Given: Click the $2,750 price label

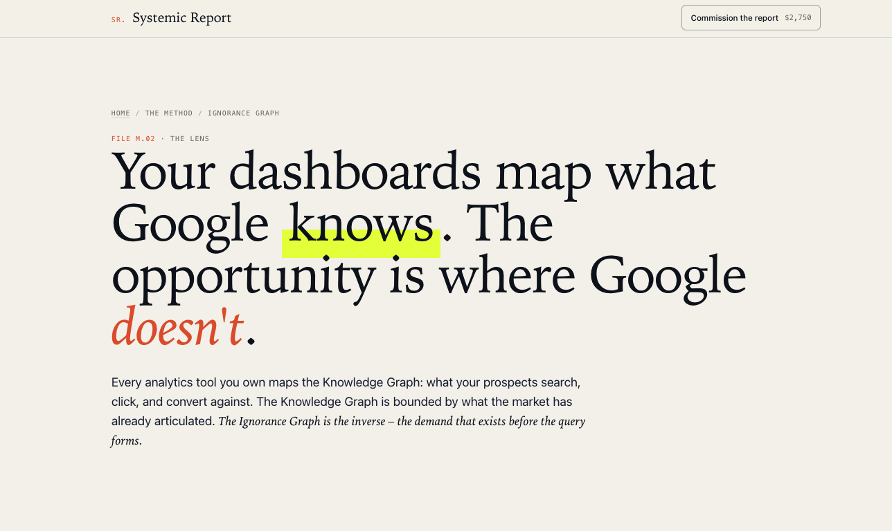Looking at the screenshot, I should (x=798, y=18).
